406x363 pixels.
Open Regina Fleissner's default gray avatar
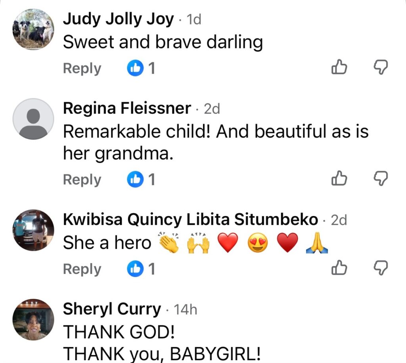click(x=33, y=119)
